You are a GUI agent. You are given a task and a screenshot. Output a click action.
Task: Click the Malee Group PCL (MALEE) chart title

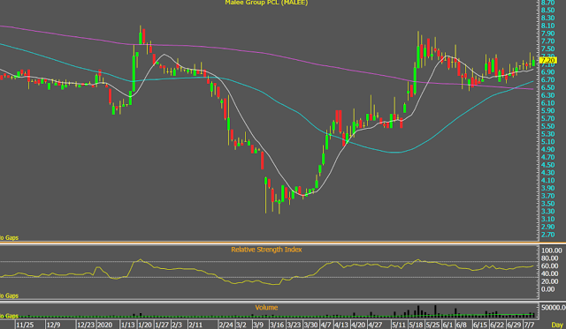pyautogui.click(x=266, y=3)
